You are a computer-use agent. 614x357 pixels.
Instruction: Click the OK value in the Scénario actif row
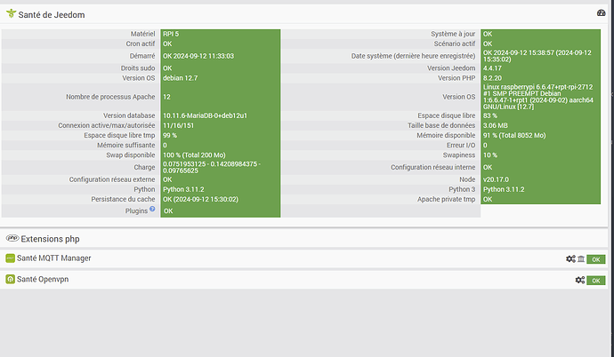(x=488, y=44)
